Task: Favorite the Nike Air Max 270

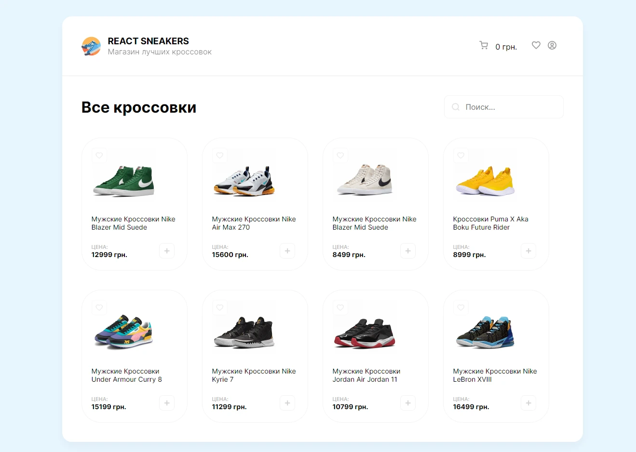Action: [220, 155]
